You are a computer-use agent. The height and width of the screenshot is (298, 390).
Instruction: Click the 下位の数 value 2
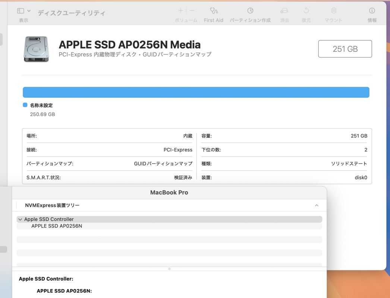click(366, 150)
